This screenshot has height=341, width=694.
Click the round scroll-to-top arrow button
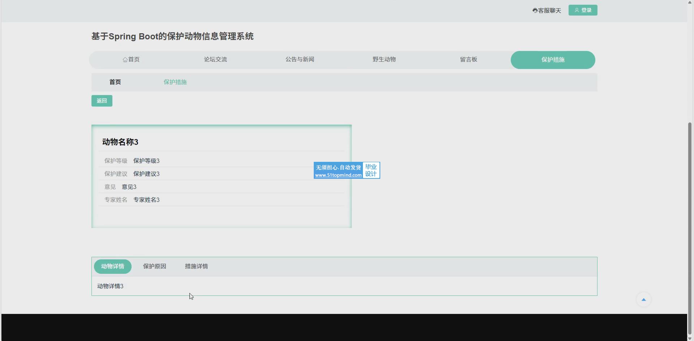tap(643, 299)
